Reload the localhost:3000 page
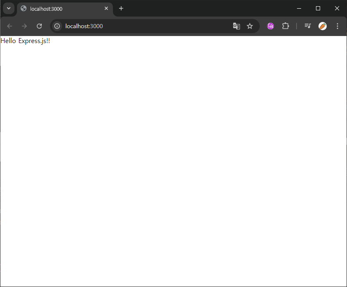Viewport: 347px width, 287px height. 39,26
